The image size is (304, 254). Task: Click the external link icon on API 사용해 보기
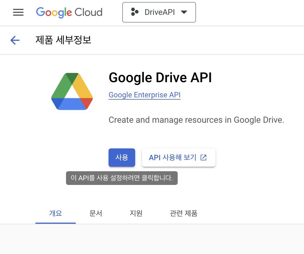pyautogui.click(x=203, y=158)
